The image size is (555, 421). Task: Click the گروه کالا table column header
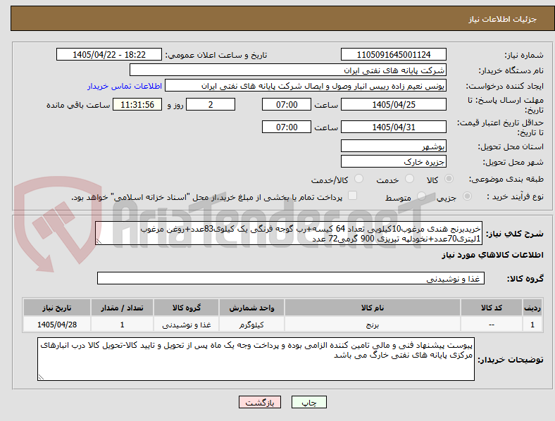click(x=187, y=308)
